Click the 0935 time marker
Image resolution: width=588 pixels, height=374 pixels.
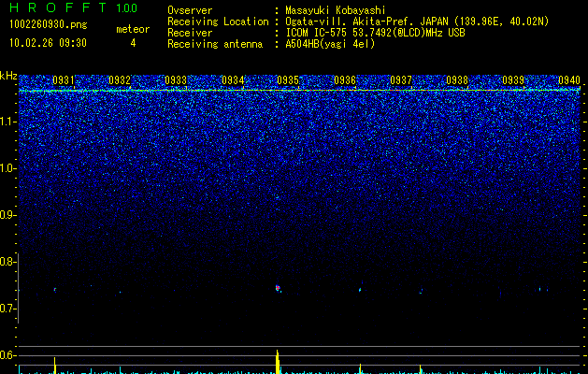(x=288, y=80)
